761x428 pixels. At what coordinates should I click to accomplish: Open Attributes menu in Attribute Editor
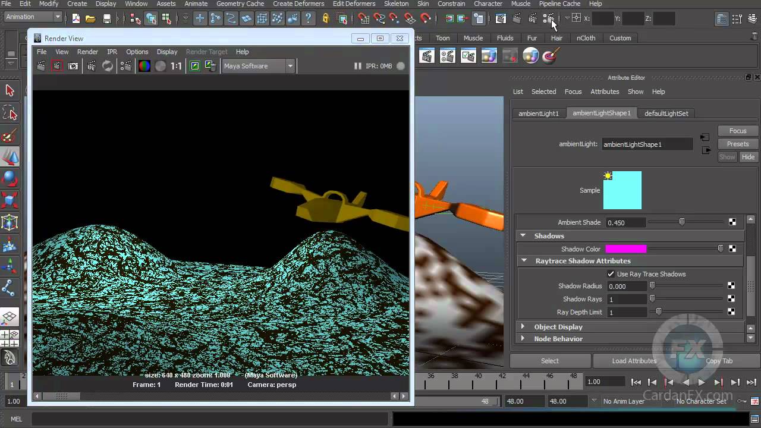605,92
